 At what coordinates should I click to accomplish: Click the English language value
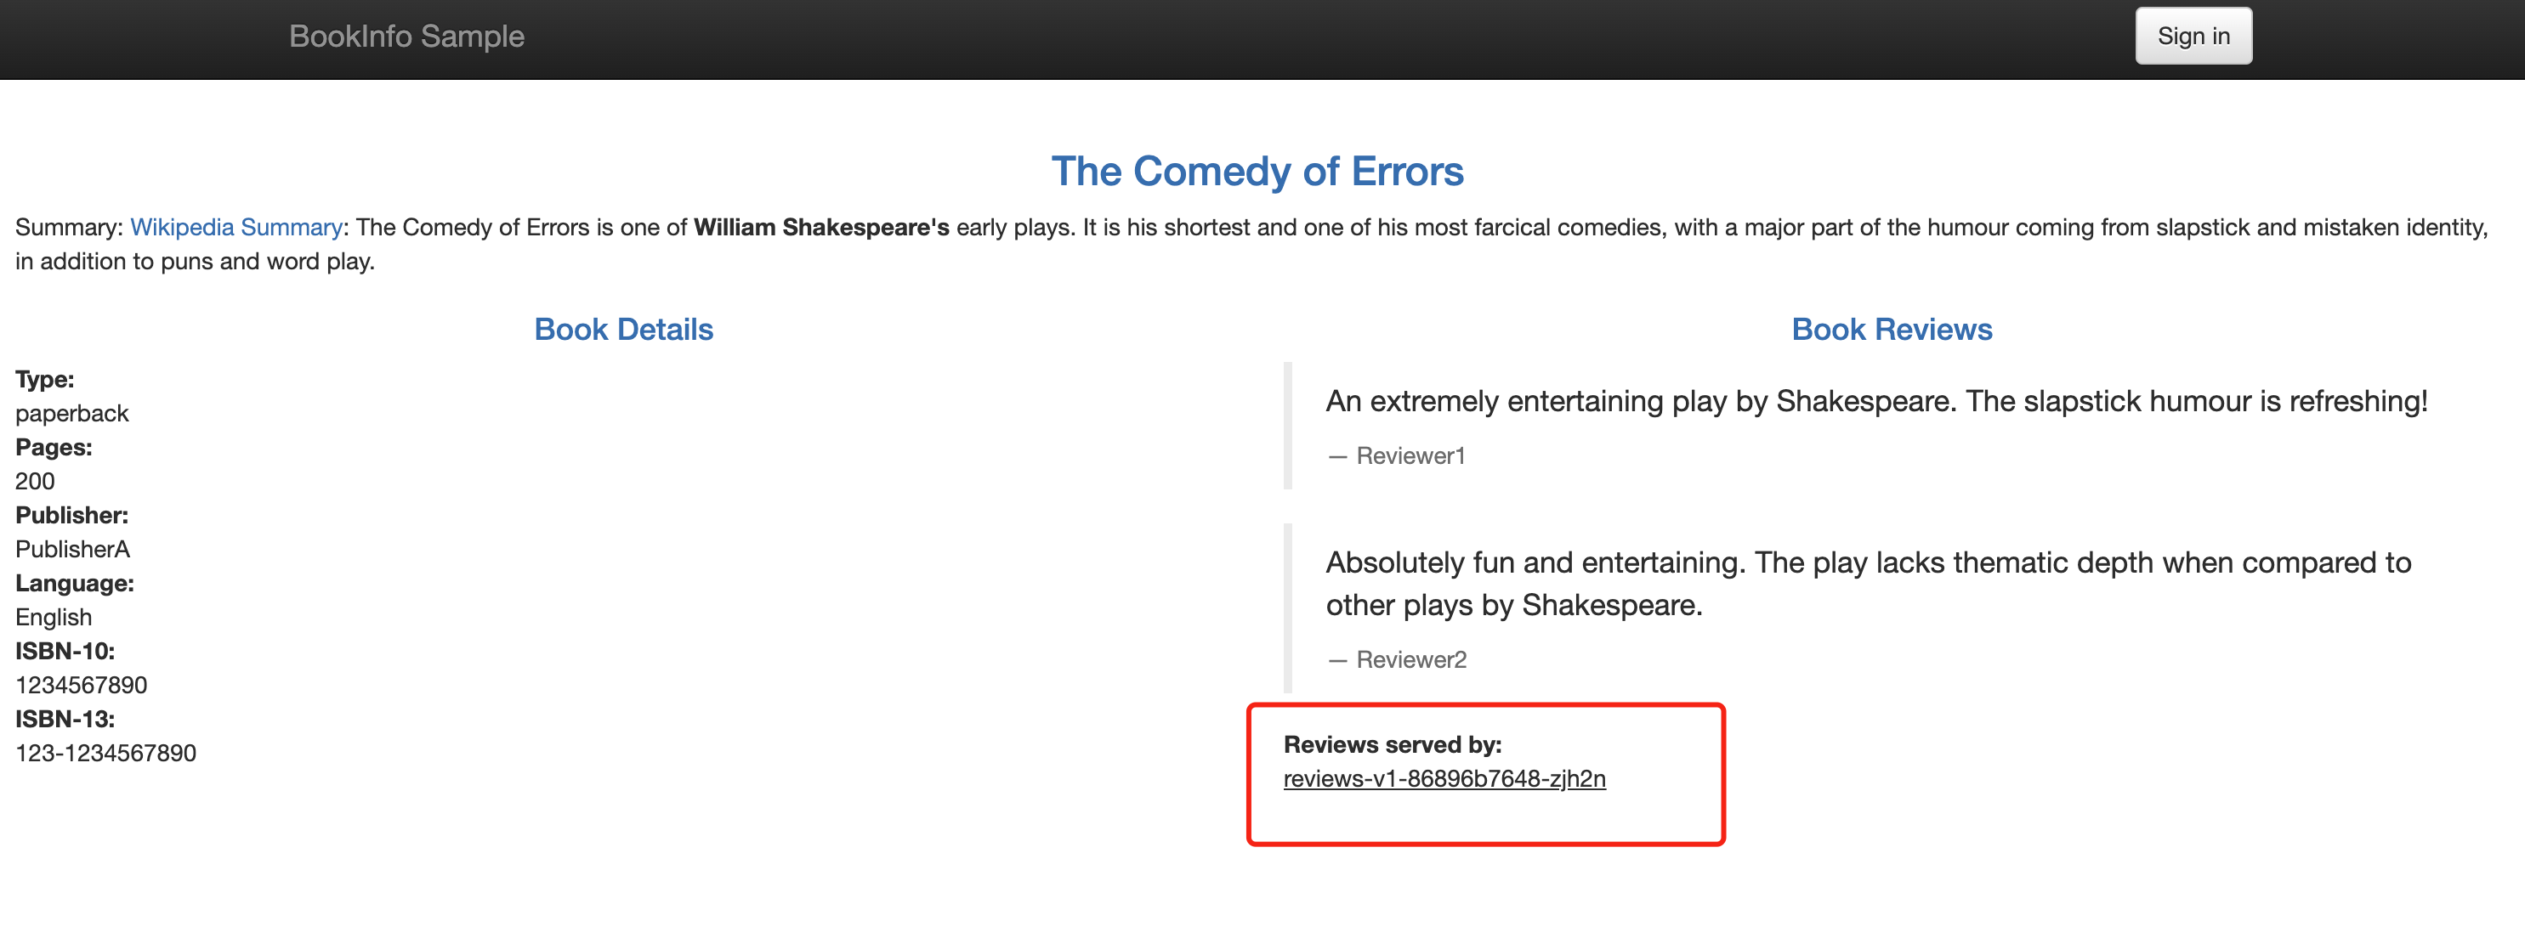(x=54, y=617)
